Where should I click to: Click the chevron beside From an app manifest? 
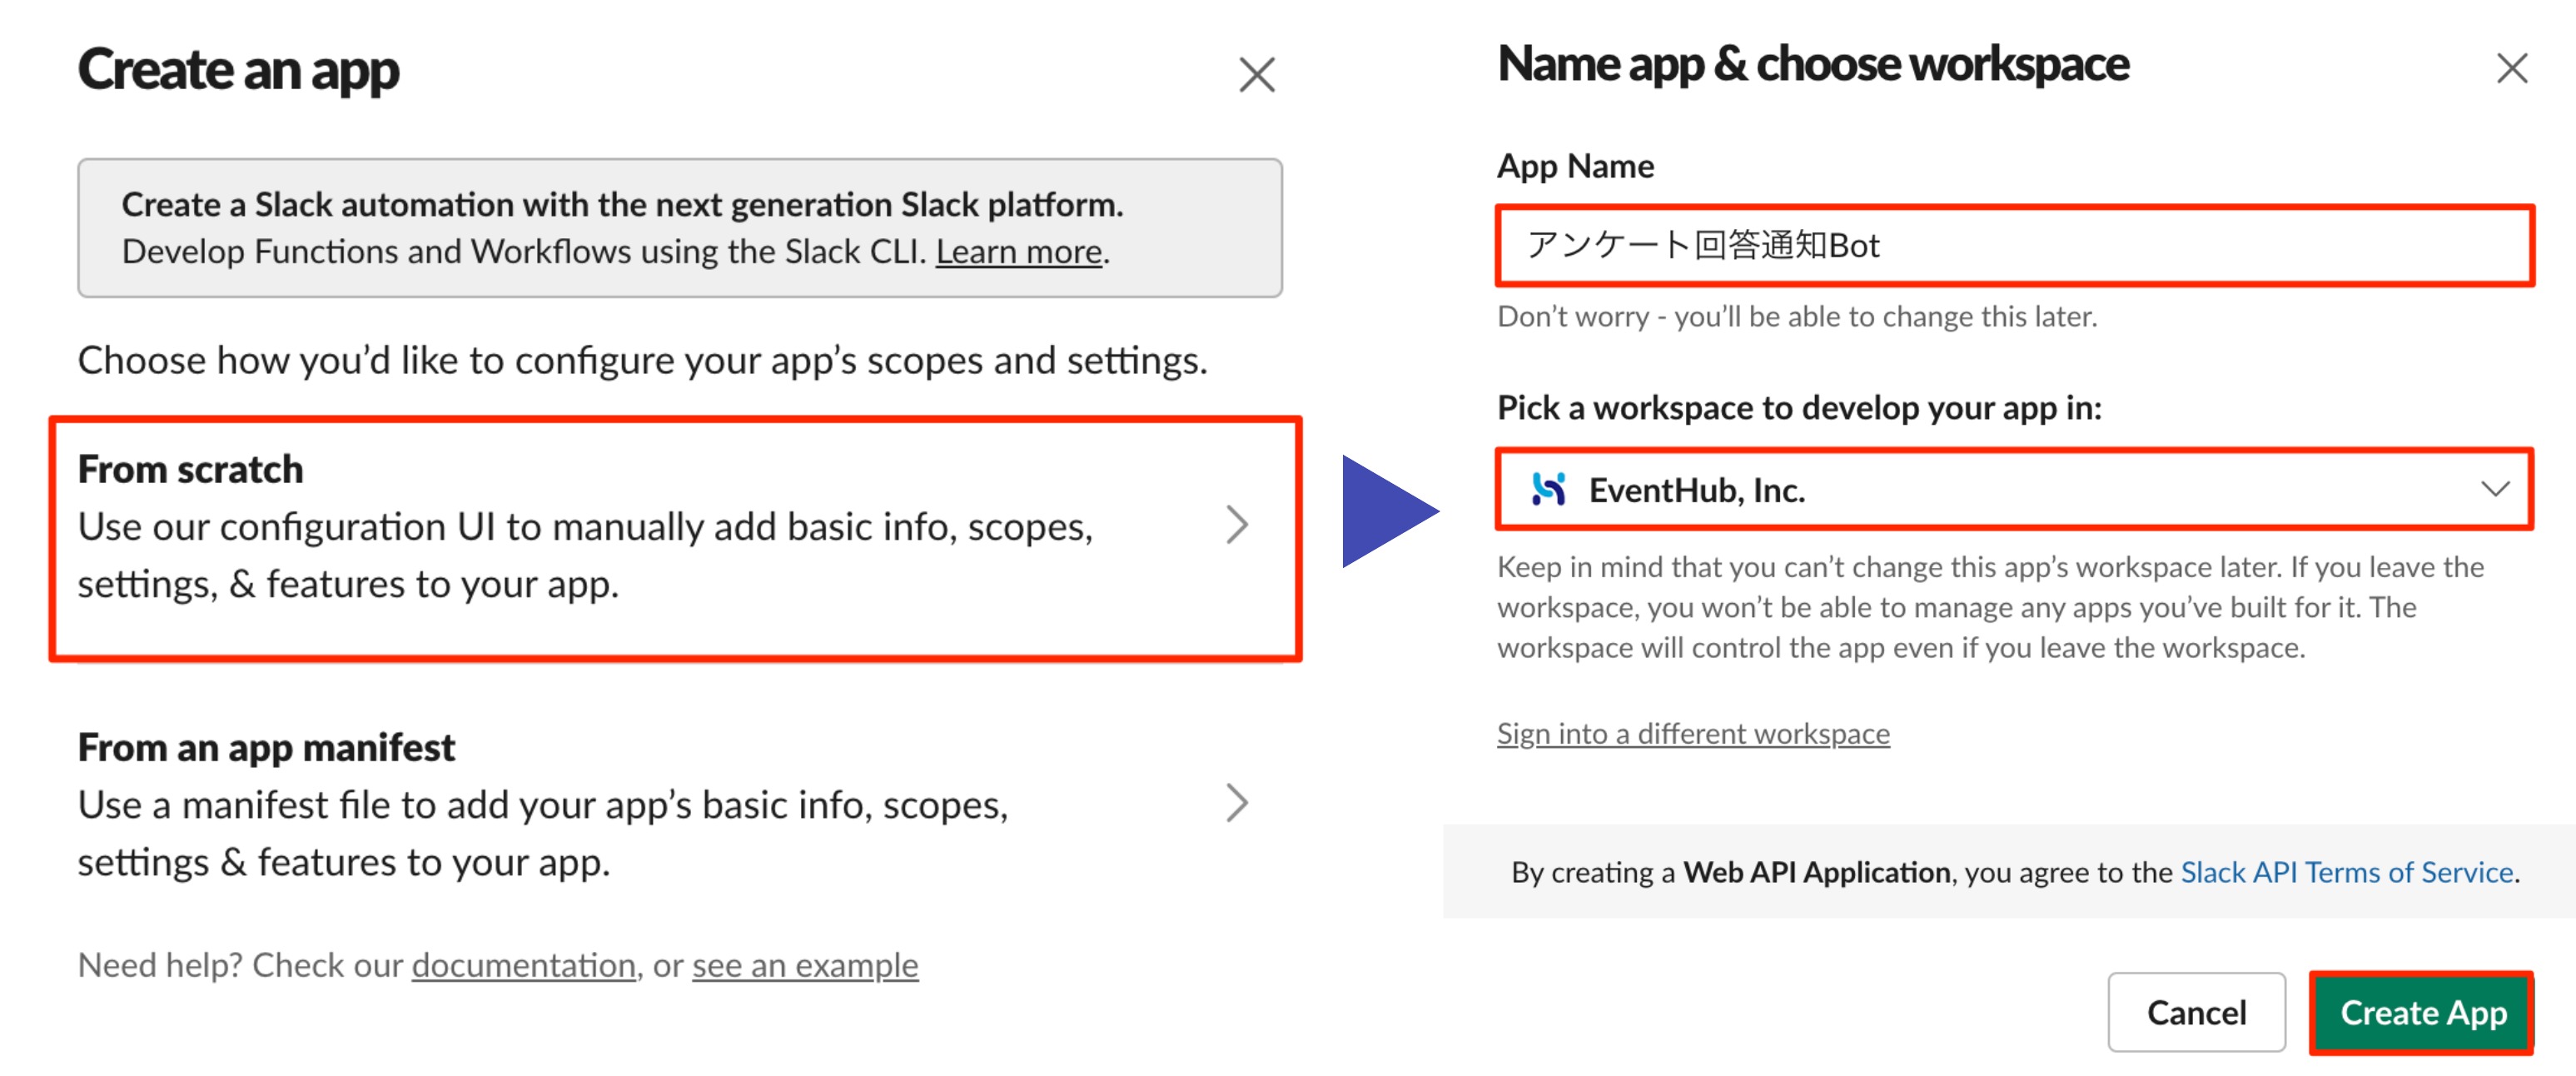tap(1237, 802)
